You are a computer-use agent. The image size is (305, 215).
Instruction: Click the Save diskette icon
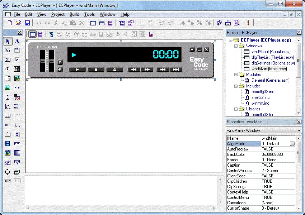(27, 23)
